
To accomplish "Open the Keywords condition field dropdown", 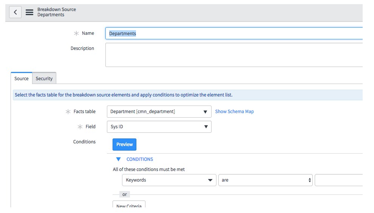I will 169,180.
